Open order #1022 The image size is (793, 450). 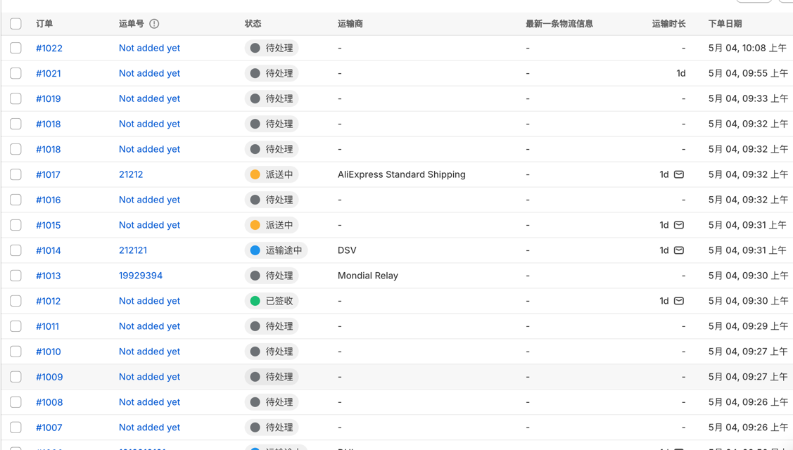pyautogui.click(x=49, y=48)
